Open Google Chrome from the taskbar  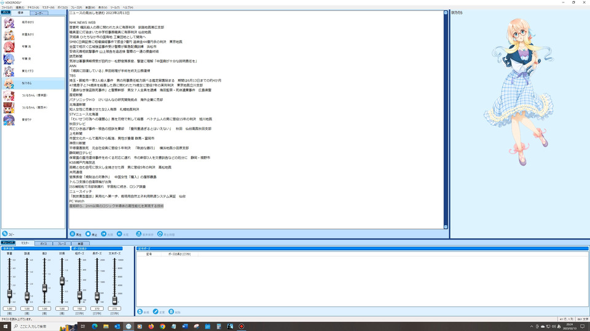[162, 327]
